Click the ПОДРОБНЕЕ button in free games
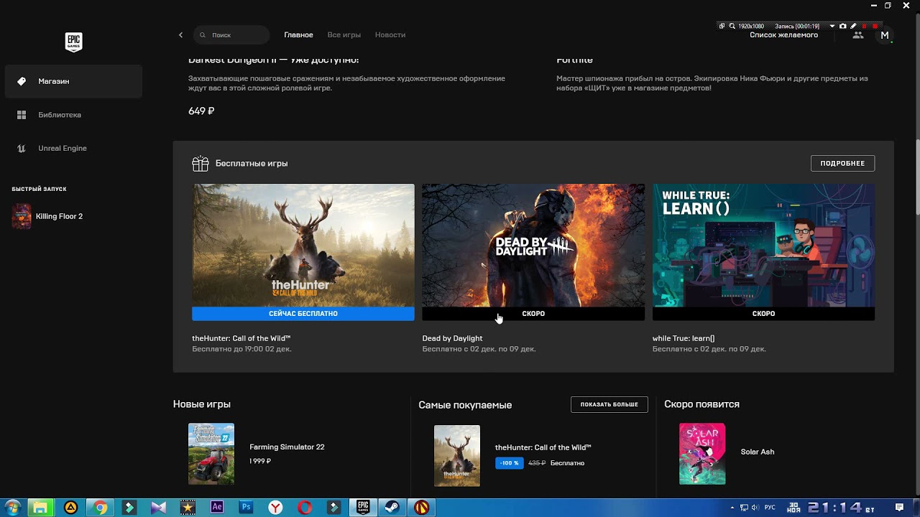This screenshot has height=517, width=920. [x=842, y=163]
